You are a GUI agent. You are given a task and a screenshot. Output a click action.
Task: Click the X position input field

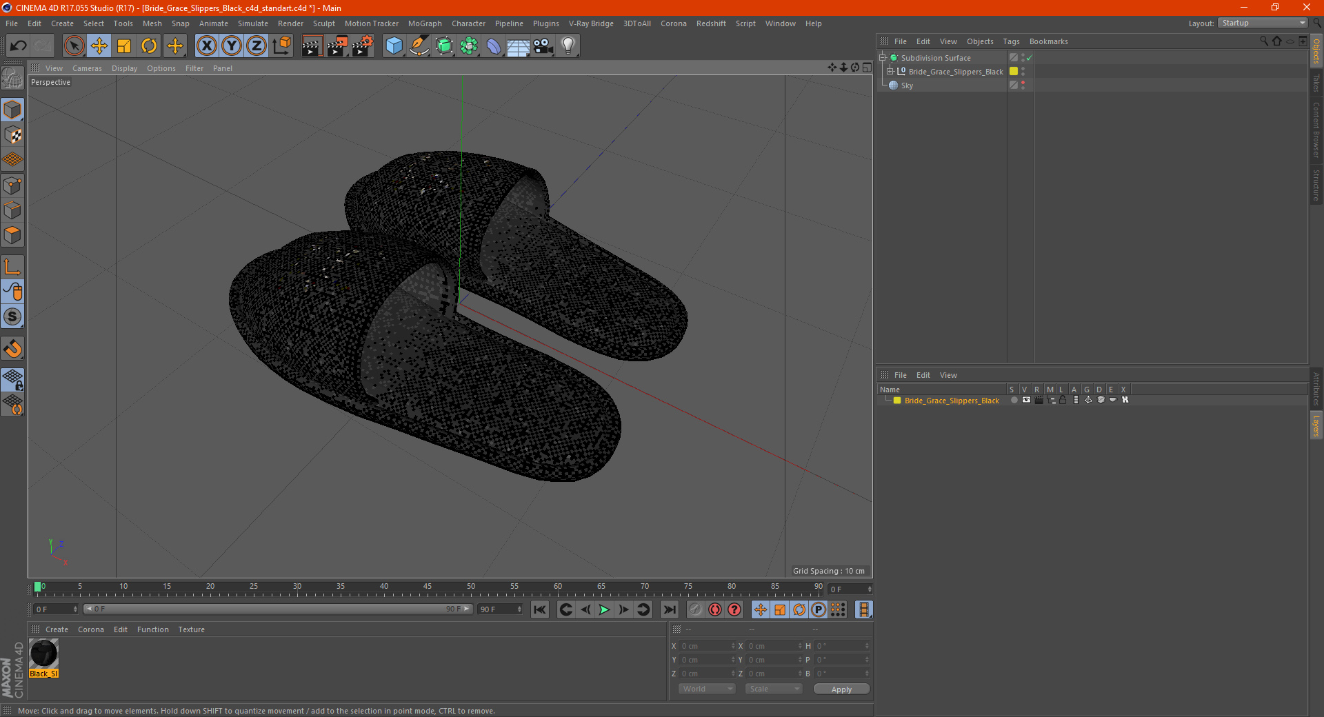click(x=708, y=646)
